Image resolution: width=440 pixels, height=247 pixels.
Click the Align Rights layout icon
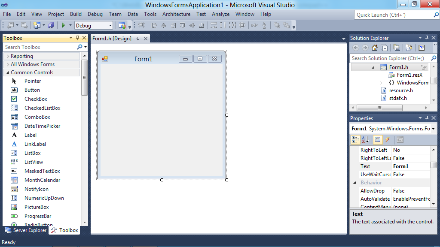pyautogui.click(x=173, y=25)
